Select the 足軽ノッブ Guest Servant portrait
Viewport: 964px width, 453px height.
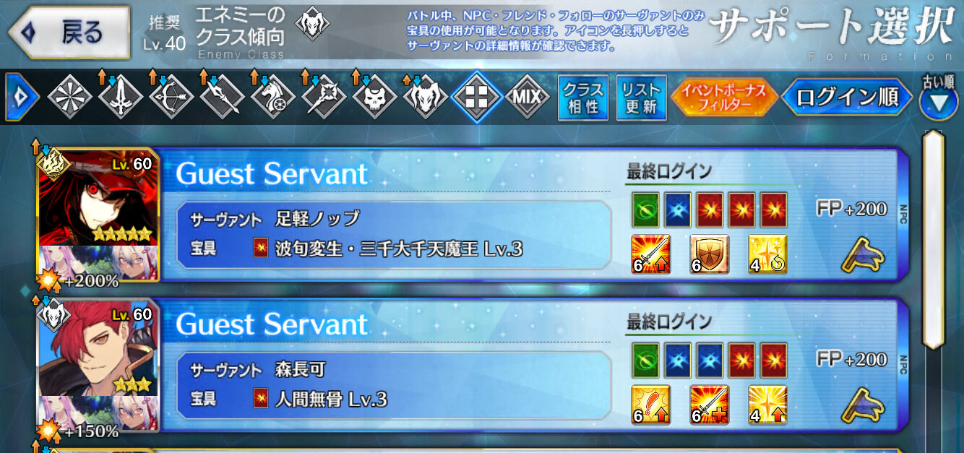[x=98, y=217]
